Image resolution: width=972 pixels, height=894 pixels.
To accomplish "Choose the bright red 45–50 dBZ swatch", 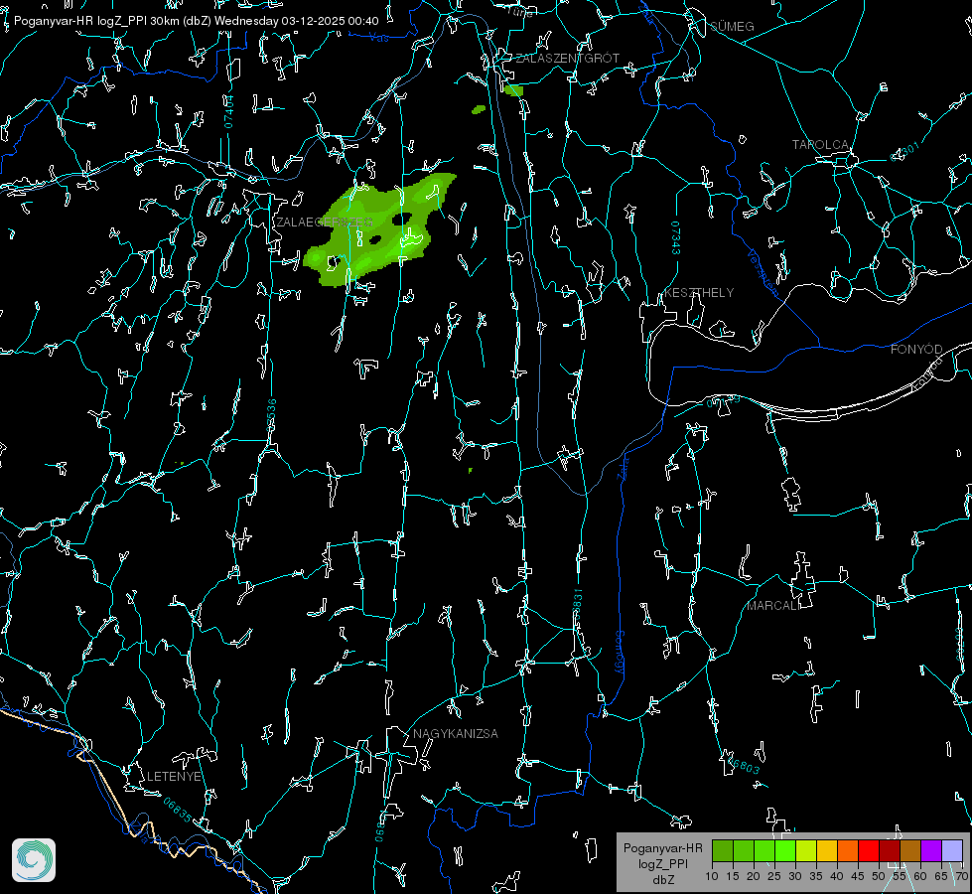I will pyautogui.click(x=869, y=850).
